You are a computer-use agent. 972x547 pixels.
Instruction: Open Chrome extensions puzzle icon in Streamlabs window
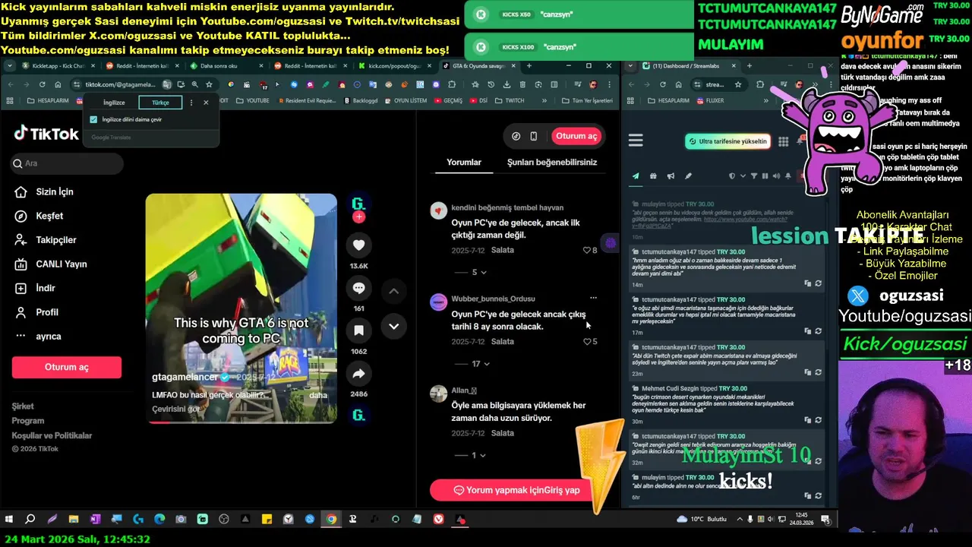tap(760, 85)
